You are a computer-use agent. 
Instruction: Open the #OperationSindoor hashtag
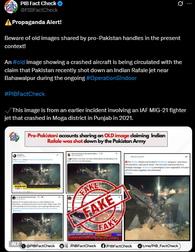pyautogui.click(x=112, y=78)
